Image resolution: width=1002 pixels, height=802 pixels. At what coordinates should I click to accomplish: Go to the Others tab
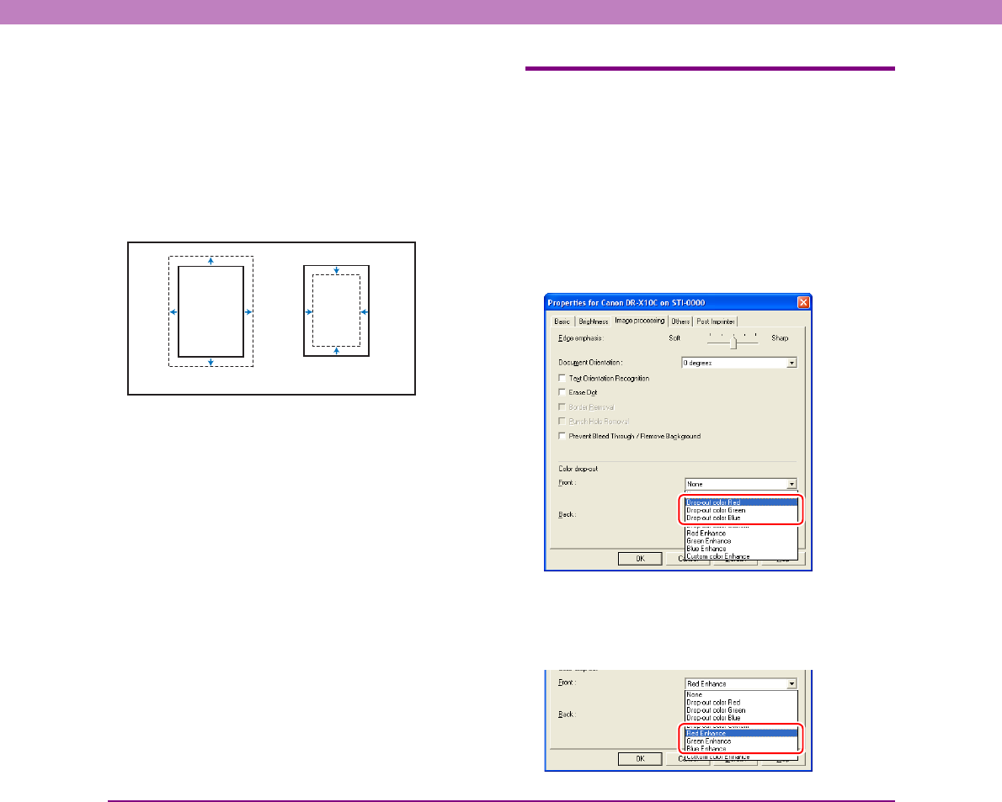coord(680,321)
